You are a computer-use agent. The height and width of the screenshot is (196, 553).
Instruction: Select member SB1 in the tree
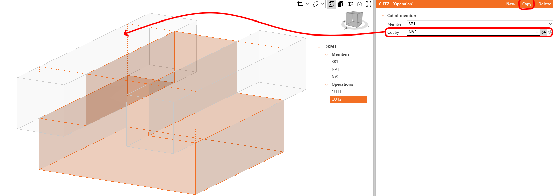335,62
